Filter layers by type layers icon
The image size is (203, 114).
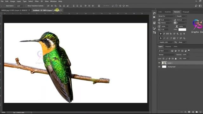point(179,51)
